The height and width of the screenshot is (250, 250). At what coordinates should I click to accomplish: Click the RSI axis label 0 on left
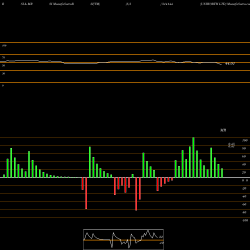coord(2,85)
